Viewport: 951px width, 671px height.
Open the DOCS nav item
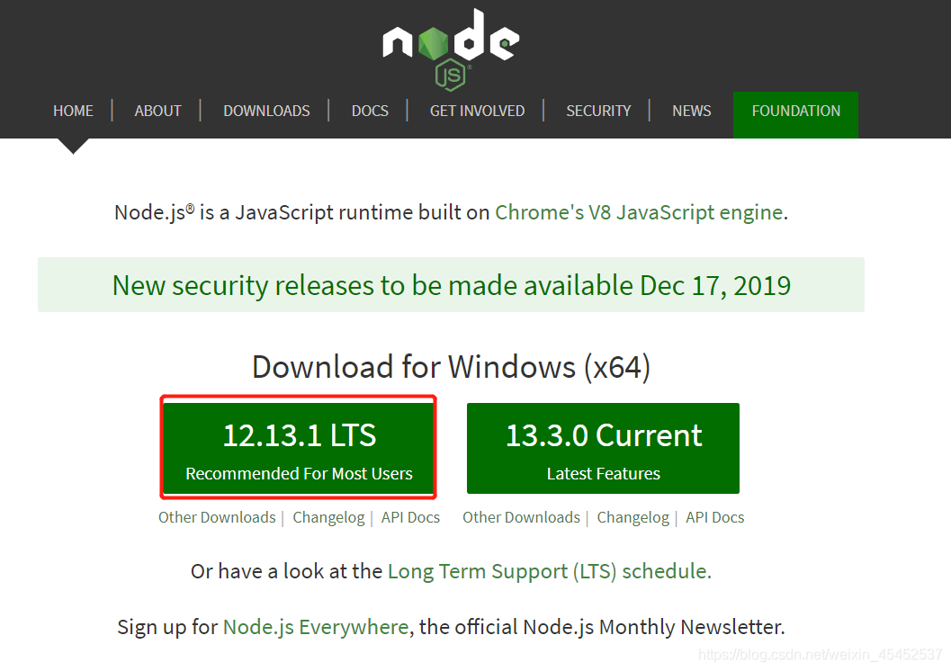point(370,111)
